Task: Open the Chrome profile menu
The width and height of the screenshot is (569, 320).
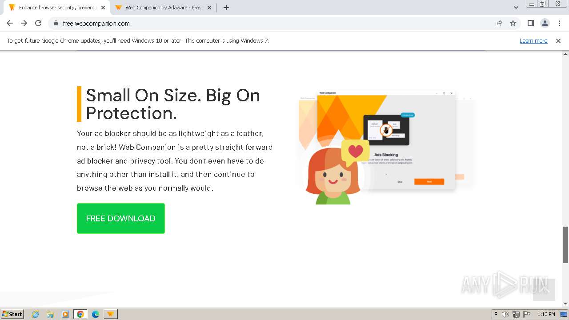Action: pyautogui.click(x=545, y=23)
